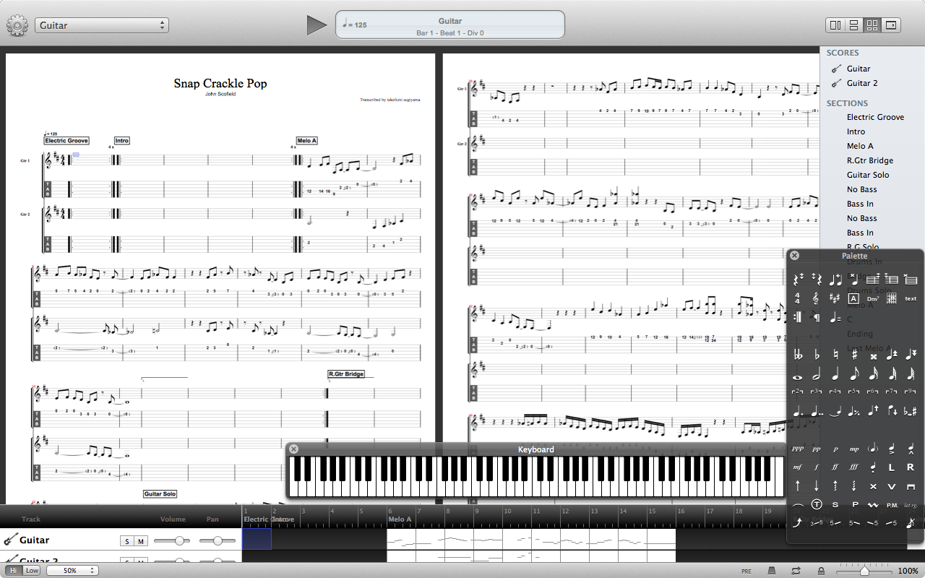Apply the bend arrow icon
This screenshot has width=925, height=578.
pos(797,523)
